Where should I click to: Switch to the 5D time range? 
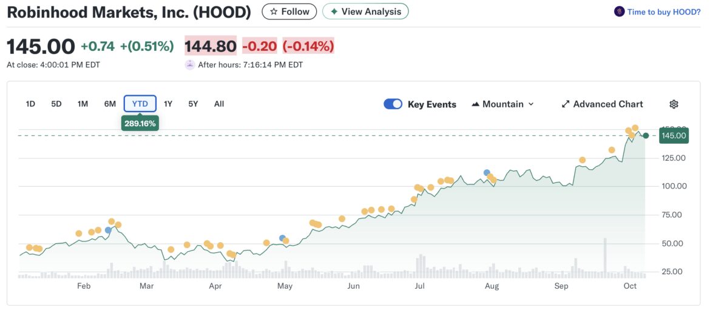56,104
